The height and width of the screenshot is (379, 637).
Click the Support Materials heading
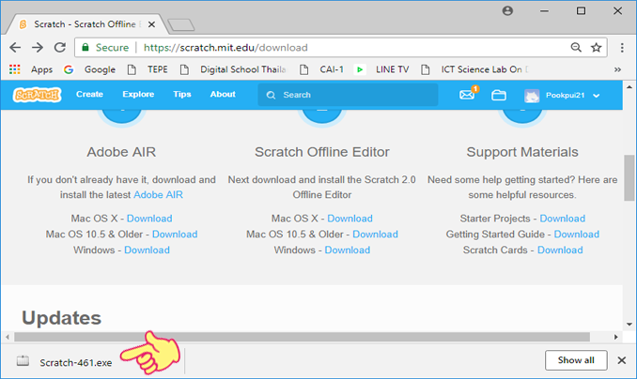coord(522,152)
